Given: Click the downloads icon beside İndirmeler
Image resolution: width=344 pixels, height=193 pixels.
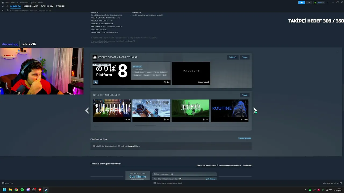Looking at the screenshot, I should pos(155,183).
